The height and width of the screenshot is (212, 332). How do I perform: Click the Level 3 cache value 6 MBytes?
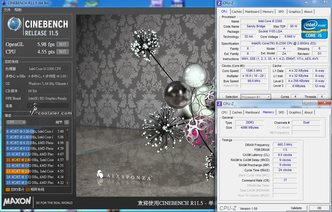coord(299,86)
